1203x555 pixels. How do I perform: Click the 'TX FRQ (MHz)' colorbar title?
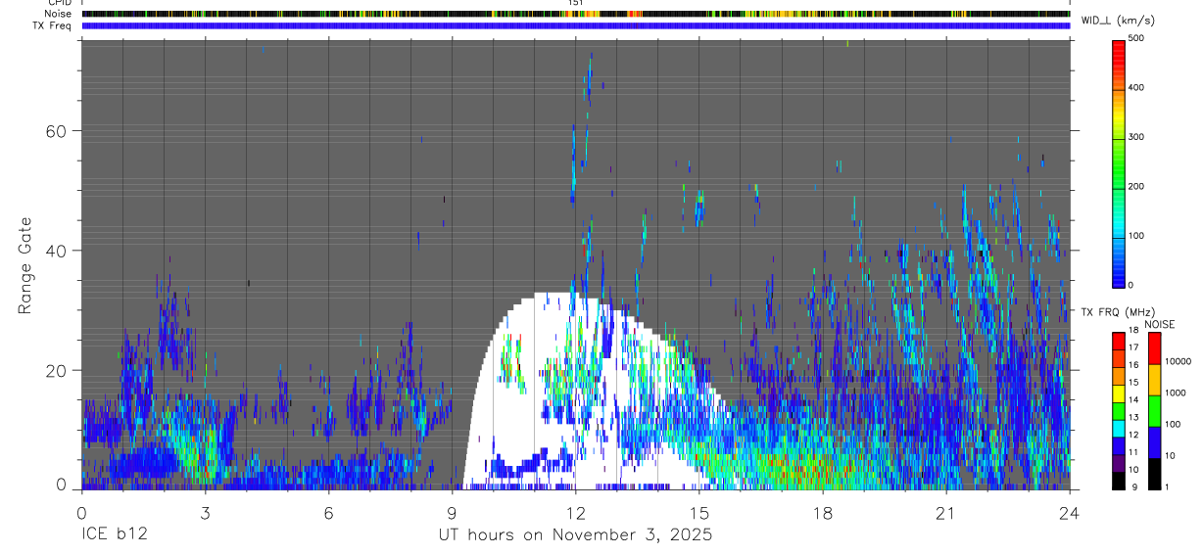point(1116,311)
